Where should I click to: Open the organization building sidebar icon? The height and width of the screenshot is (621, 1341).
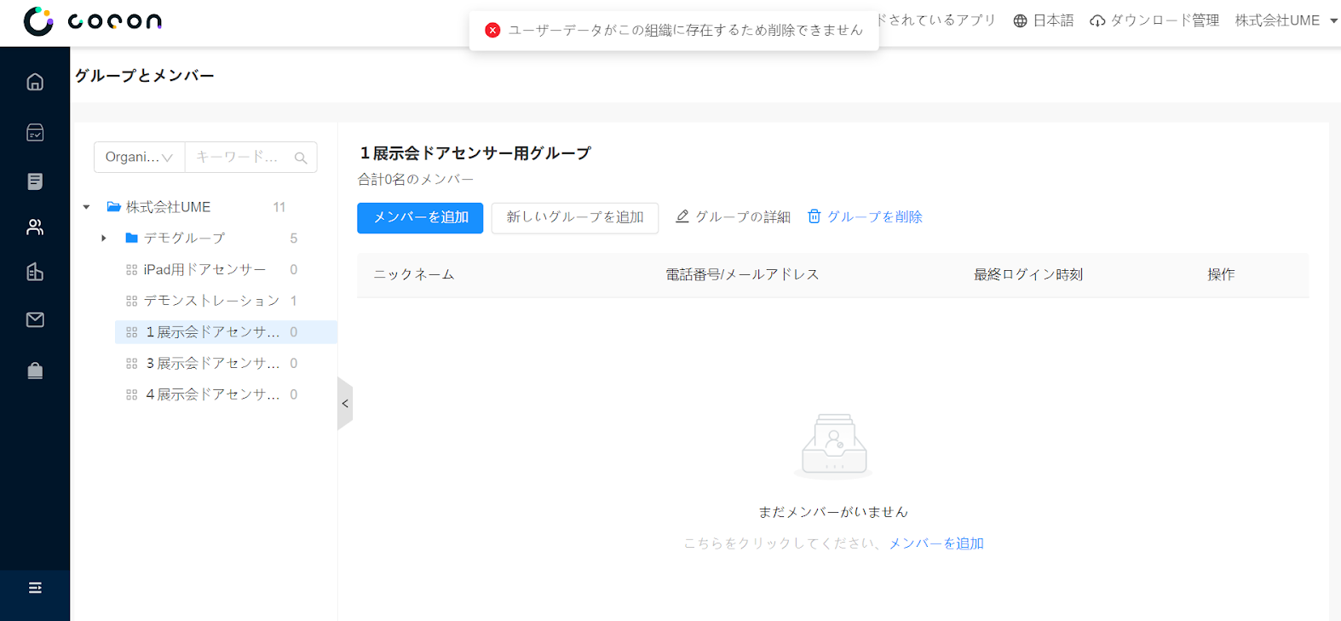point(35,272)
